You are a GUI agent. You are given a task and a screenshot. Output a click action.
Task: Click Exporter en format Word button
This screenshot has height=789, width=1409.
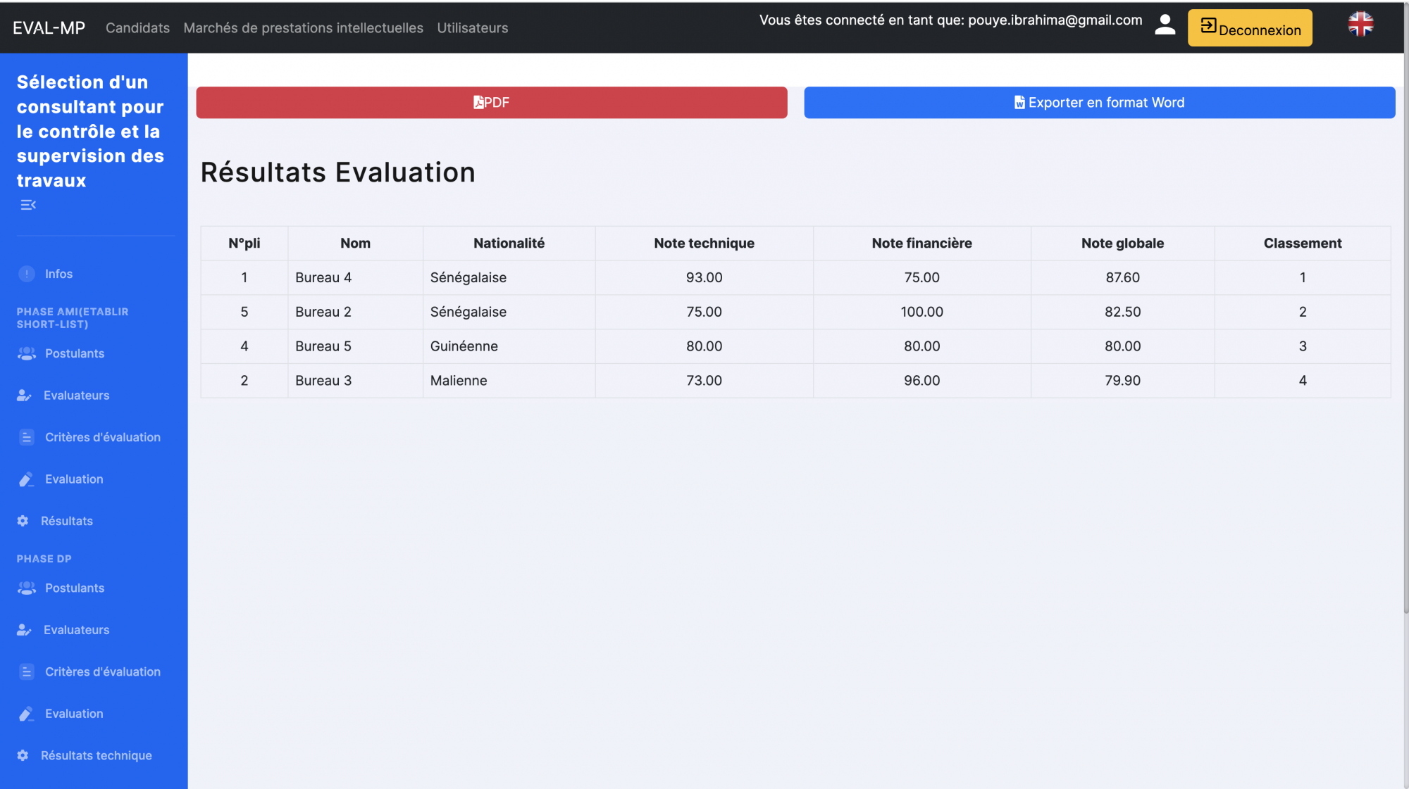coord(1099,103)
